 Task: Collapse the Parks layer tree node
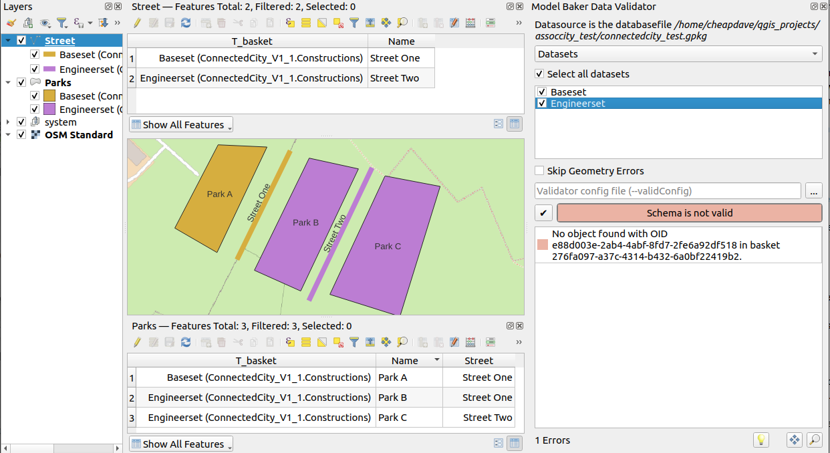[8, 83]
